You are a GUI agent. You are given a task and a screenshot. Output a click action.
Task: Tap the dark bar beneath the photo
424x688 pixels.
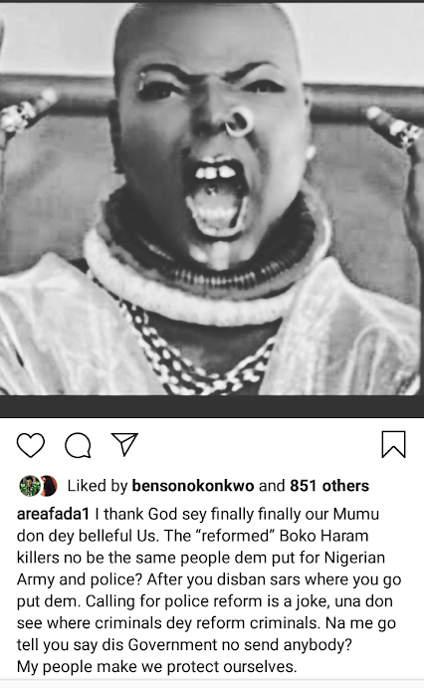212,406
